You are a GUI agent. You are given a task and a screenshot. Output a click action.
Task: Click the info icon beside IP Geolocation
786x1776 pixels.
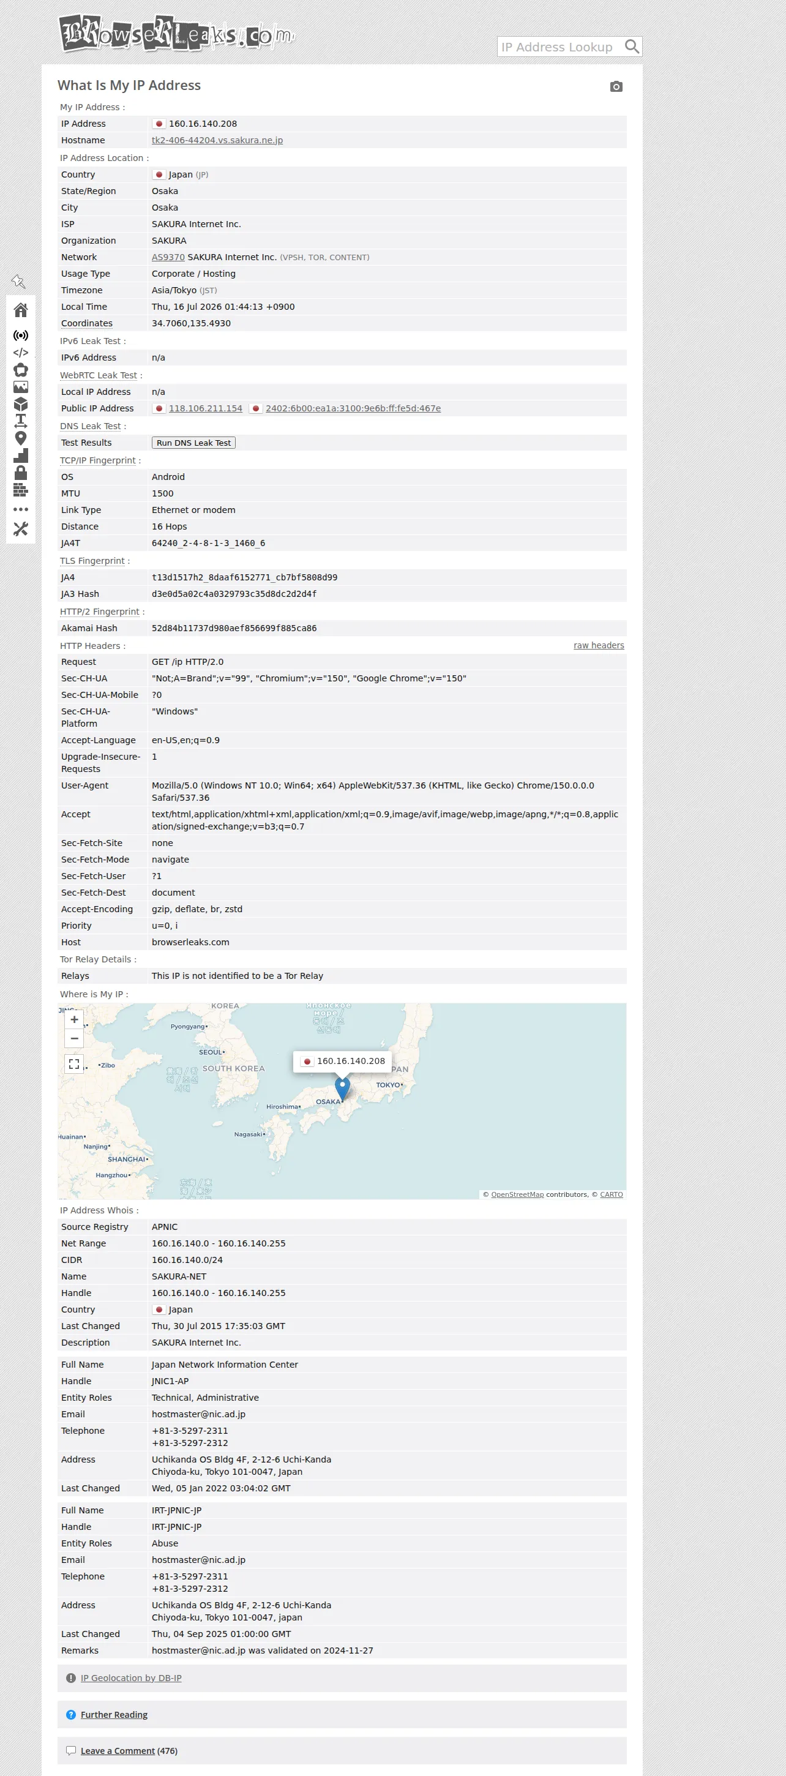71,1678
